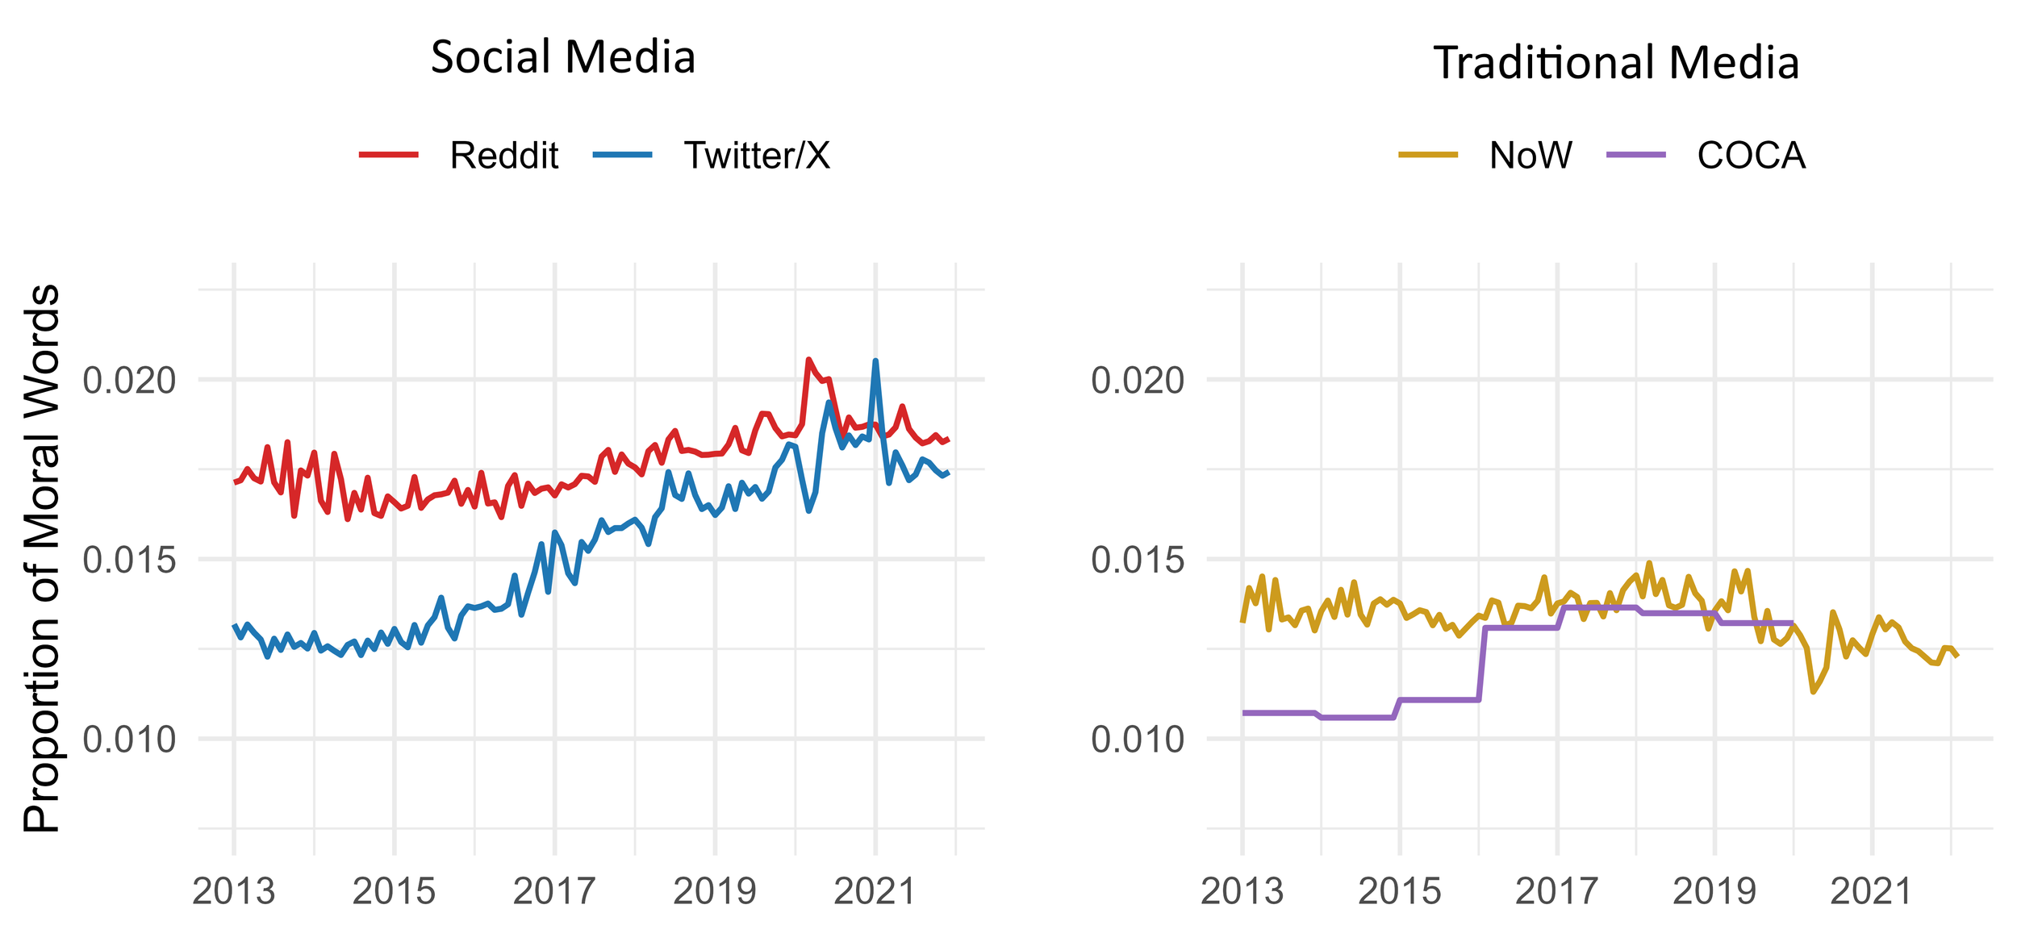Click the Twitter/X peak at 2021
The height and width of the screenshot is (942, 2017).
(x=875, y=361)
